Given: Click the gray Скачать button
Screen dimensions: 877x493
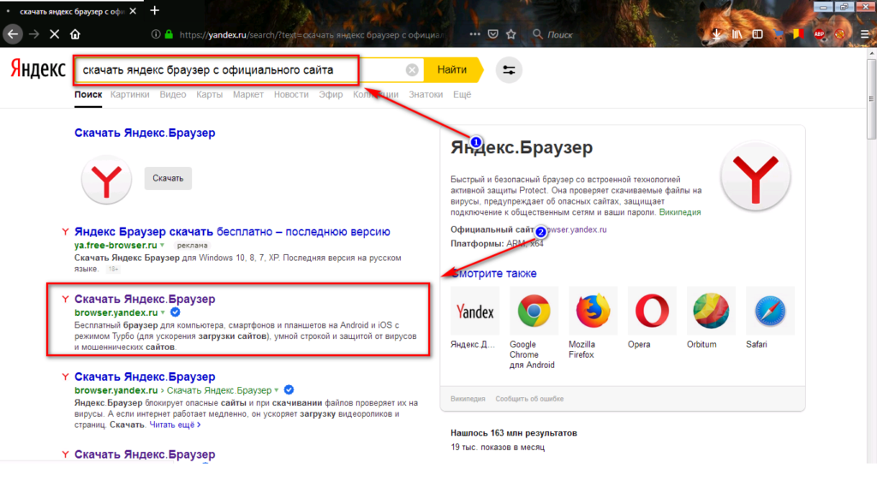Looking at the screenshot, I should [168, 178].
